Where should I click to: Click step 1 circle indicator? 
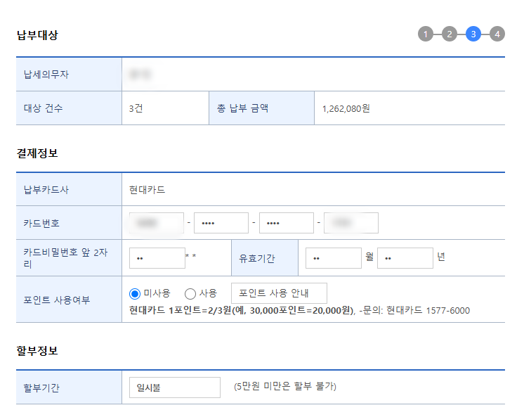[x=426, y=34]
